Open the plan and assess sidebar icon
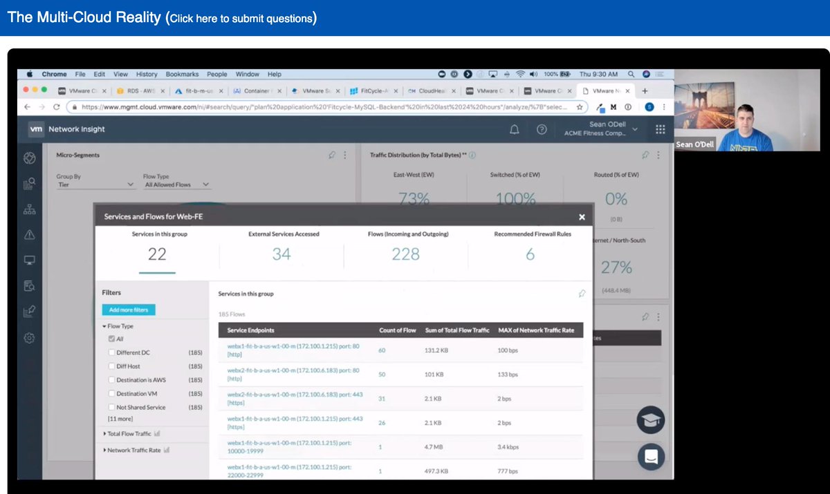 point(29,184)
